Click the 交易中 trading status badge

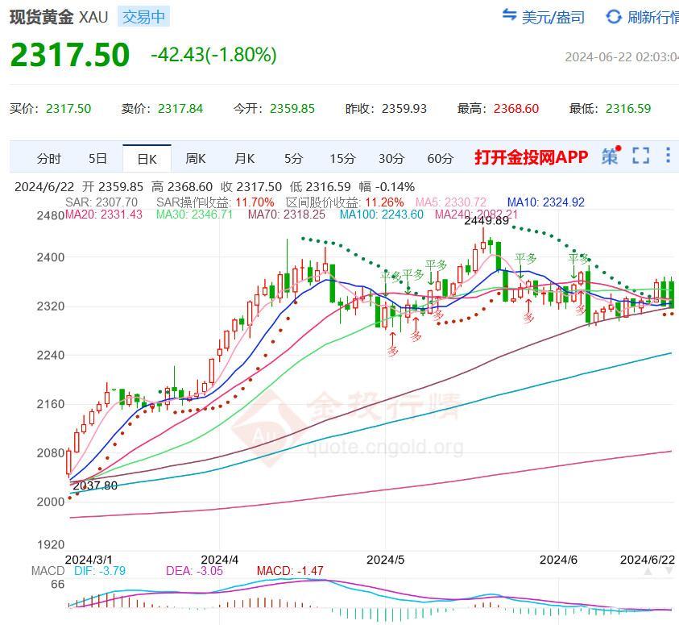click(x=142, y=17)
